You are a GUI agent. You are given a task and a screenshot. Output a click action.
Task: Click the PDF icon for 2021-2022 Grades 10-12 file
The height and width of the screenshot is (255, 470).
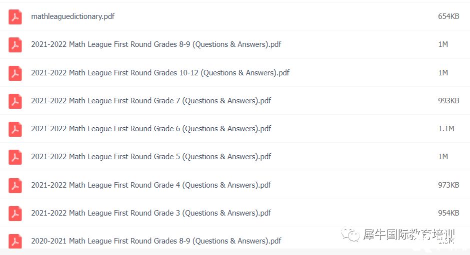click(15, 73)
